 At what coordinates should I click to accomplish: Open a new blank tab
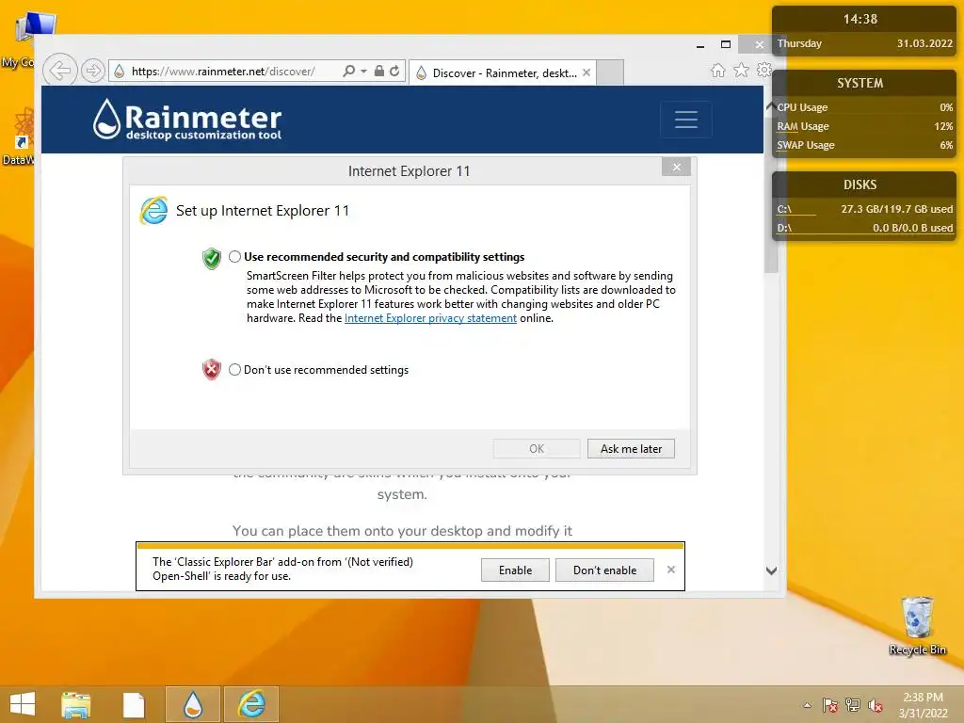pos(610,72)
